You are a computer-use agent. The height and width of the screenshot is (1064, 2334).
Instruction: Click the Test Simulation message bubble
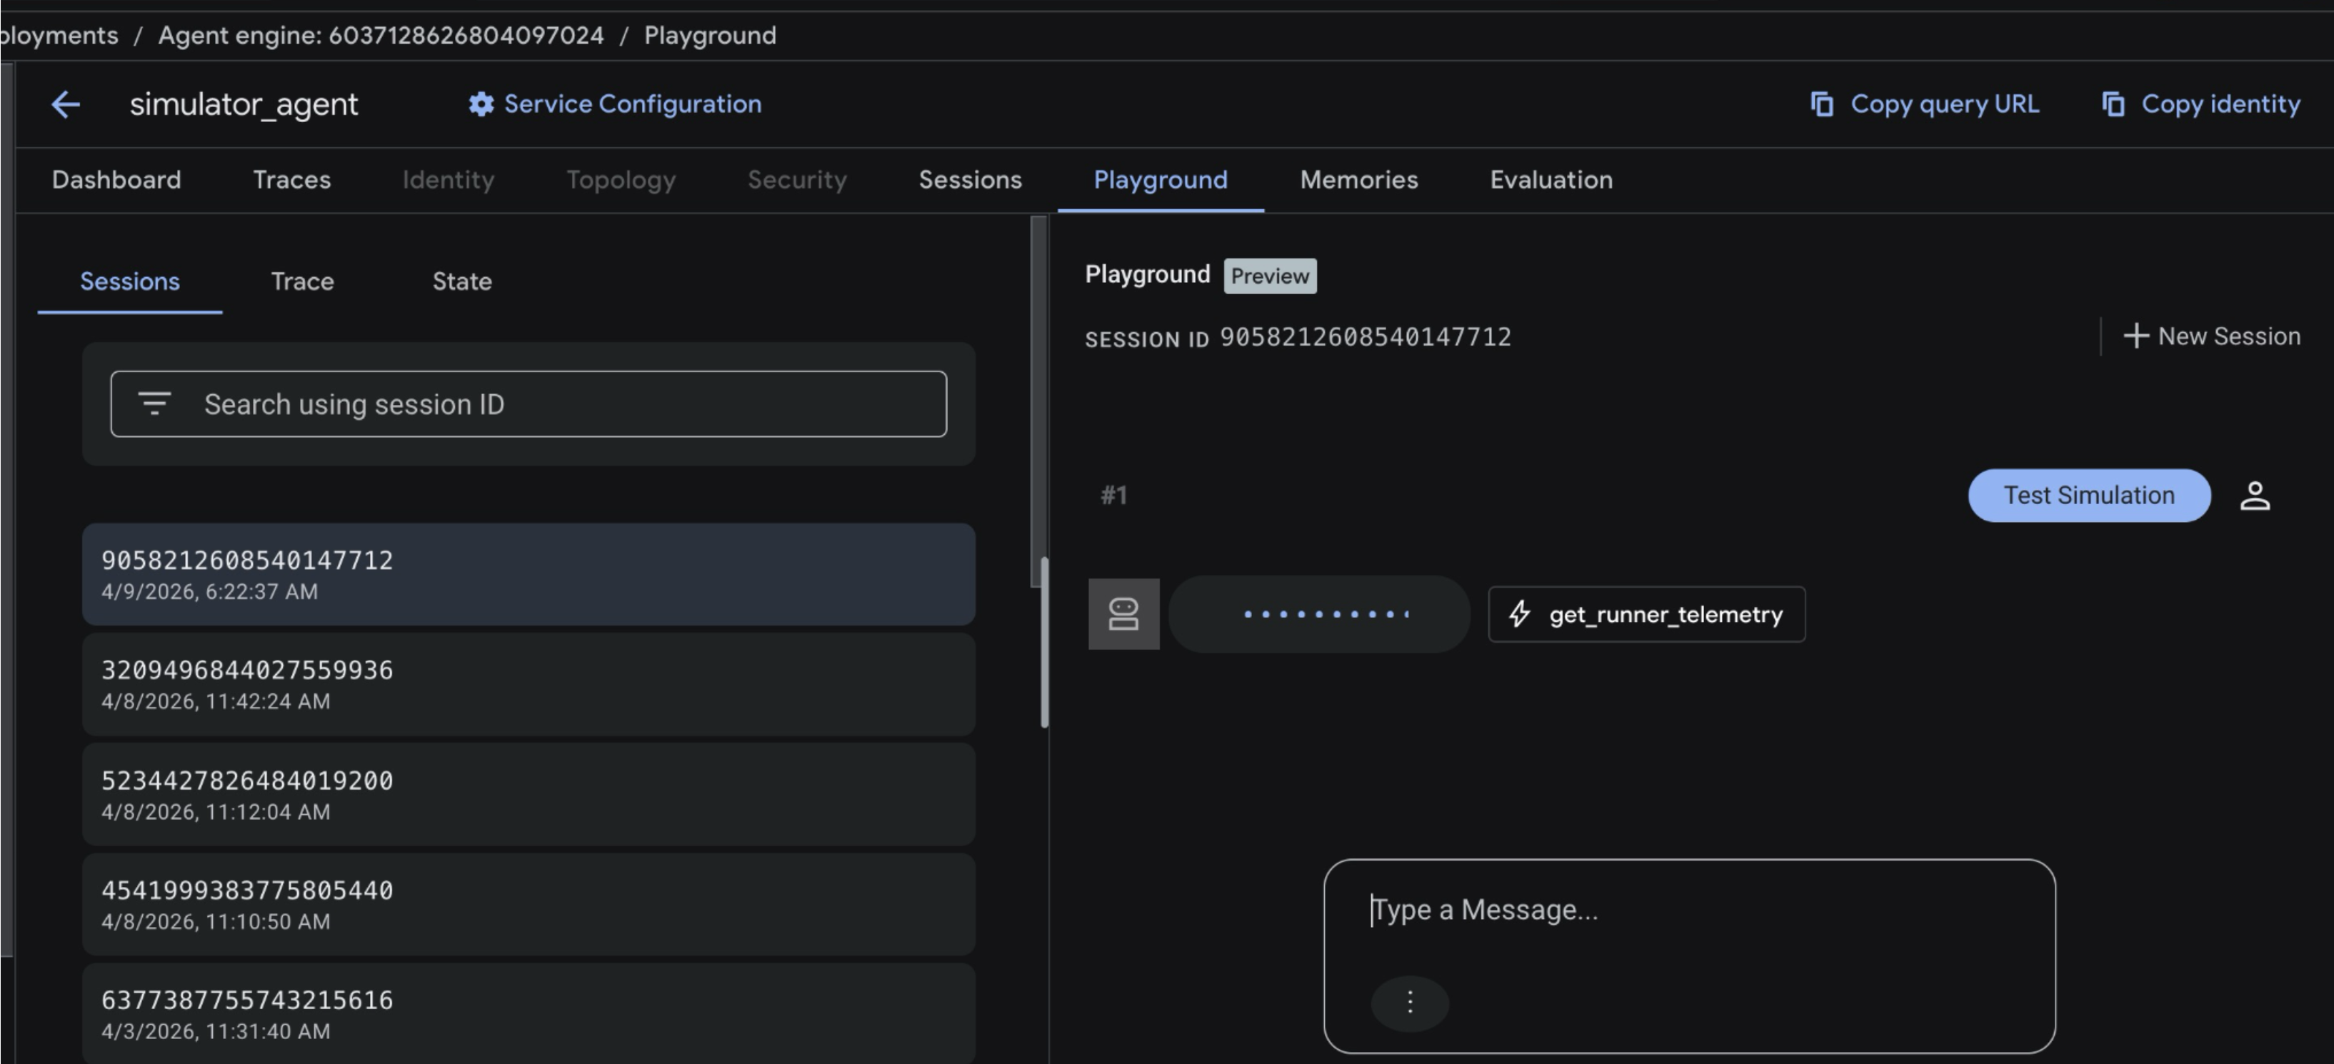point(2088,496)
